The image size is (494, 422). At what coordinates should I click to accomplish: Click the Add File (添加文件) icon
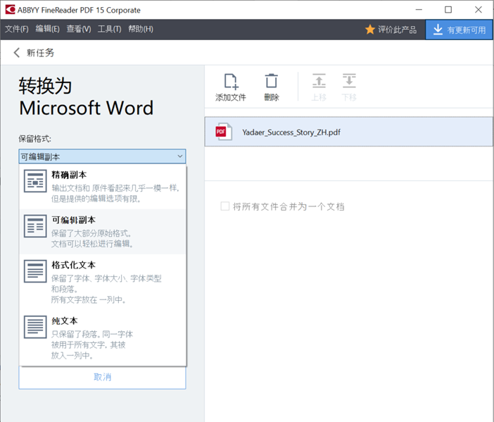[231, 82]
